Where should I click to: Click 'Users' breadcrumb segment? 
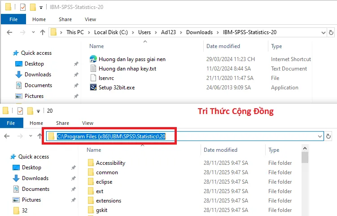tap(144, 32)
